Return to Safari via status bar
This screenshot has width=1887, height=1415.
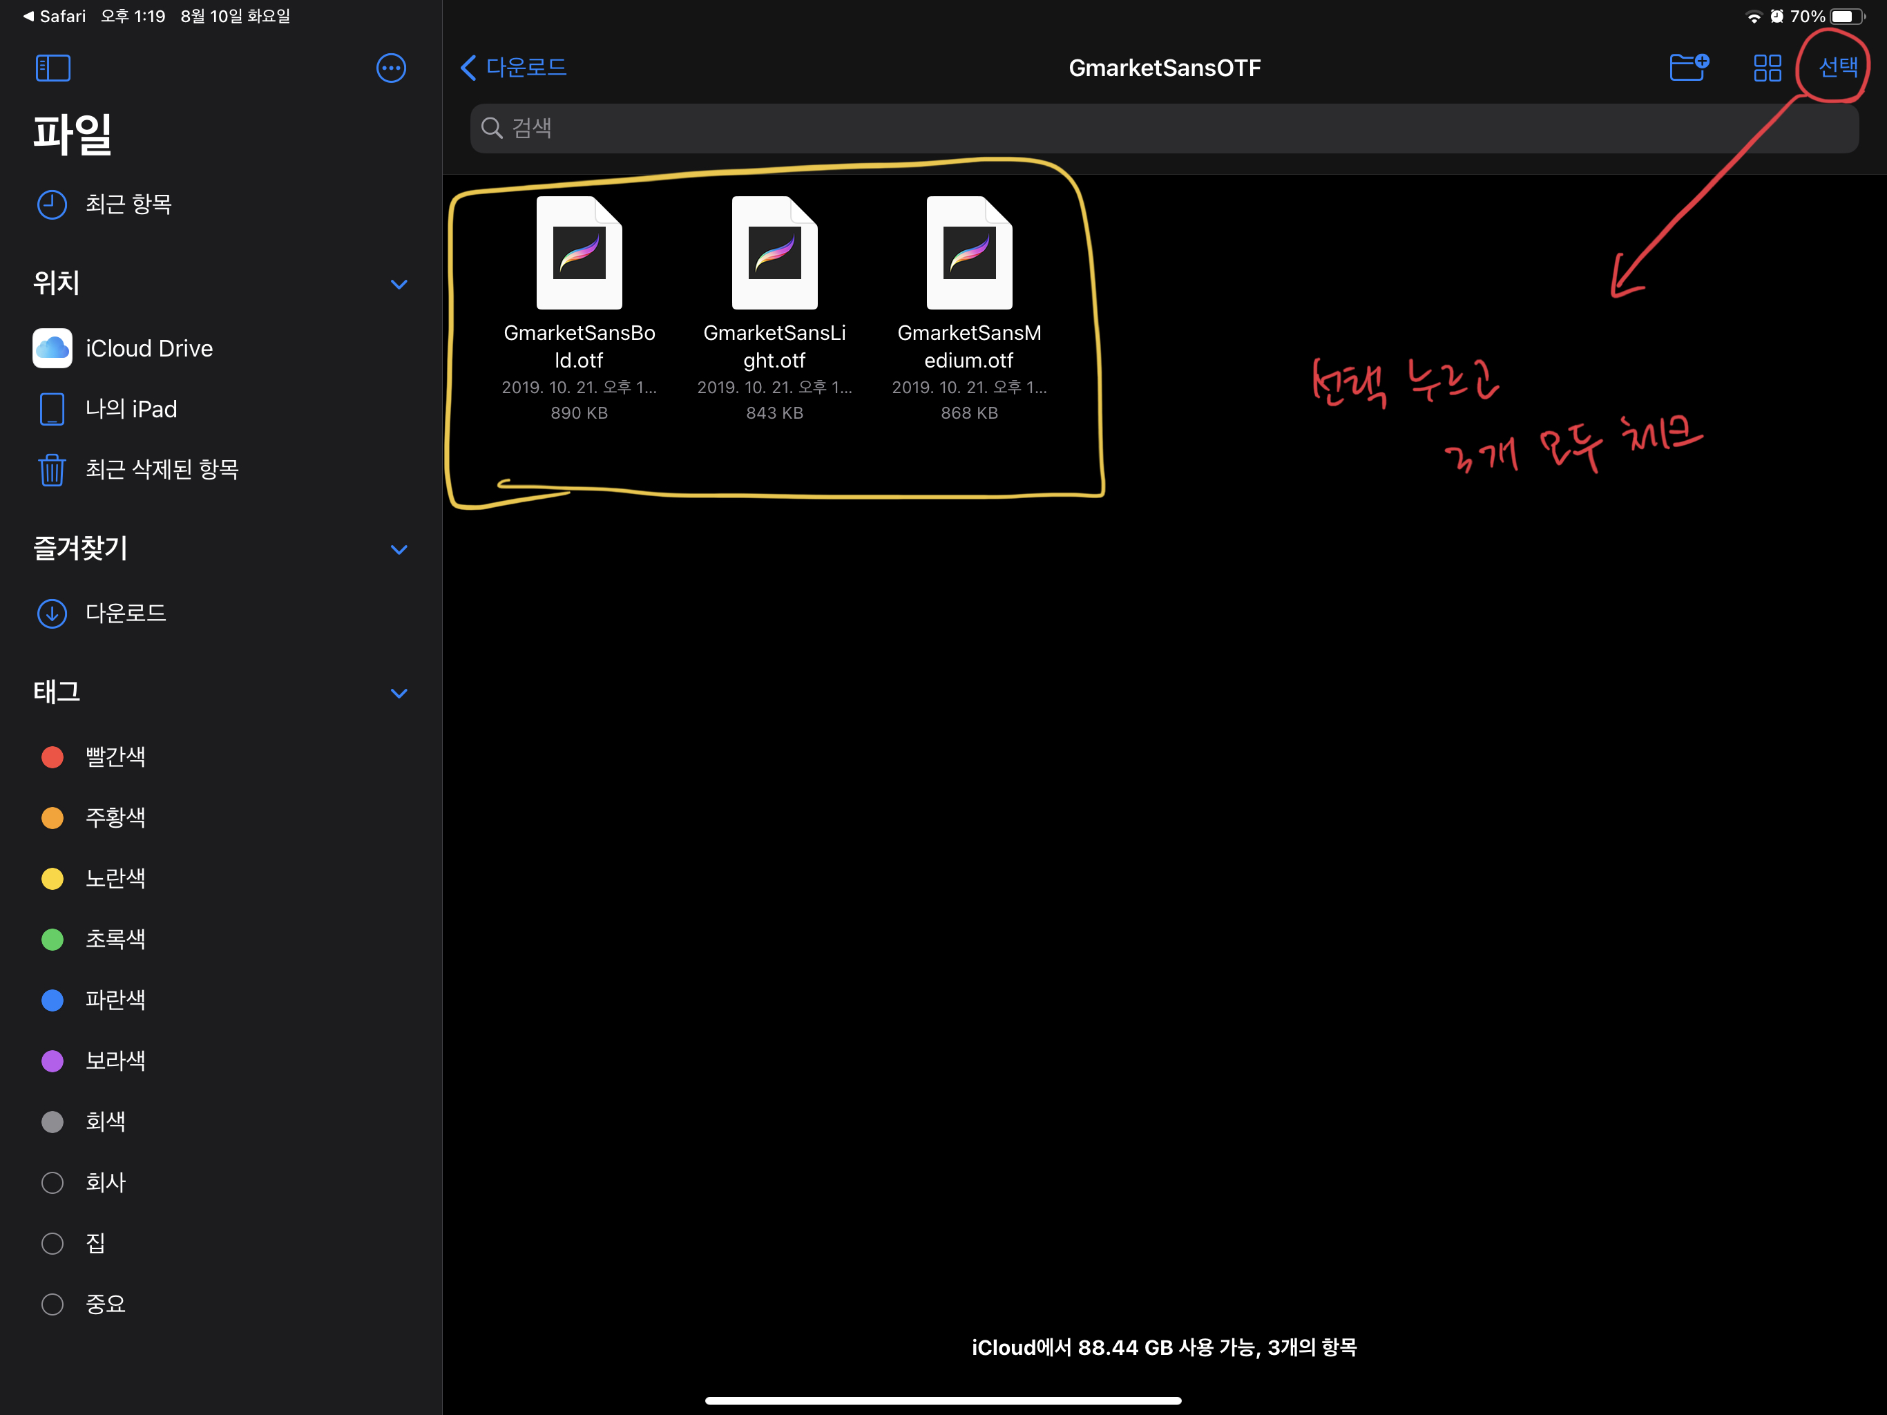55,16
